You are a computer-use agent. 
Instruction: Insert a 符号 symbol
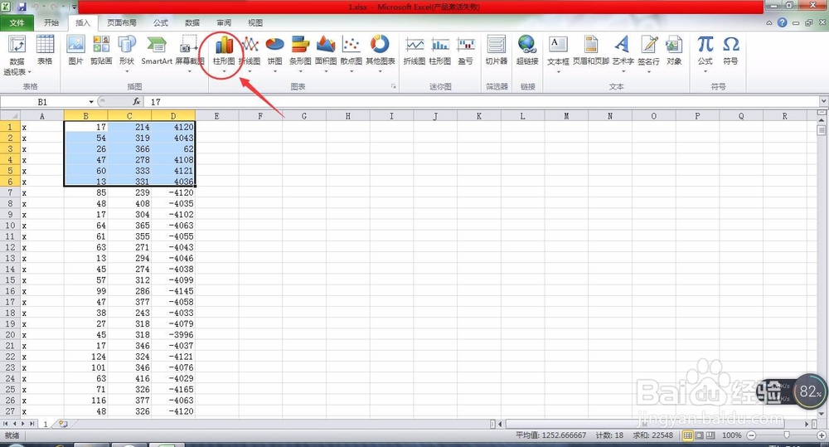(730, 51)
